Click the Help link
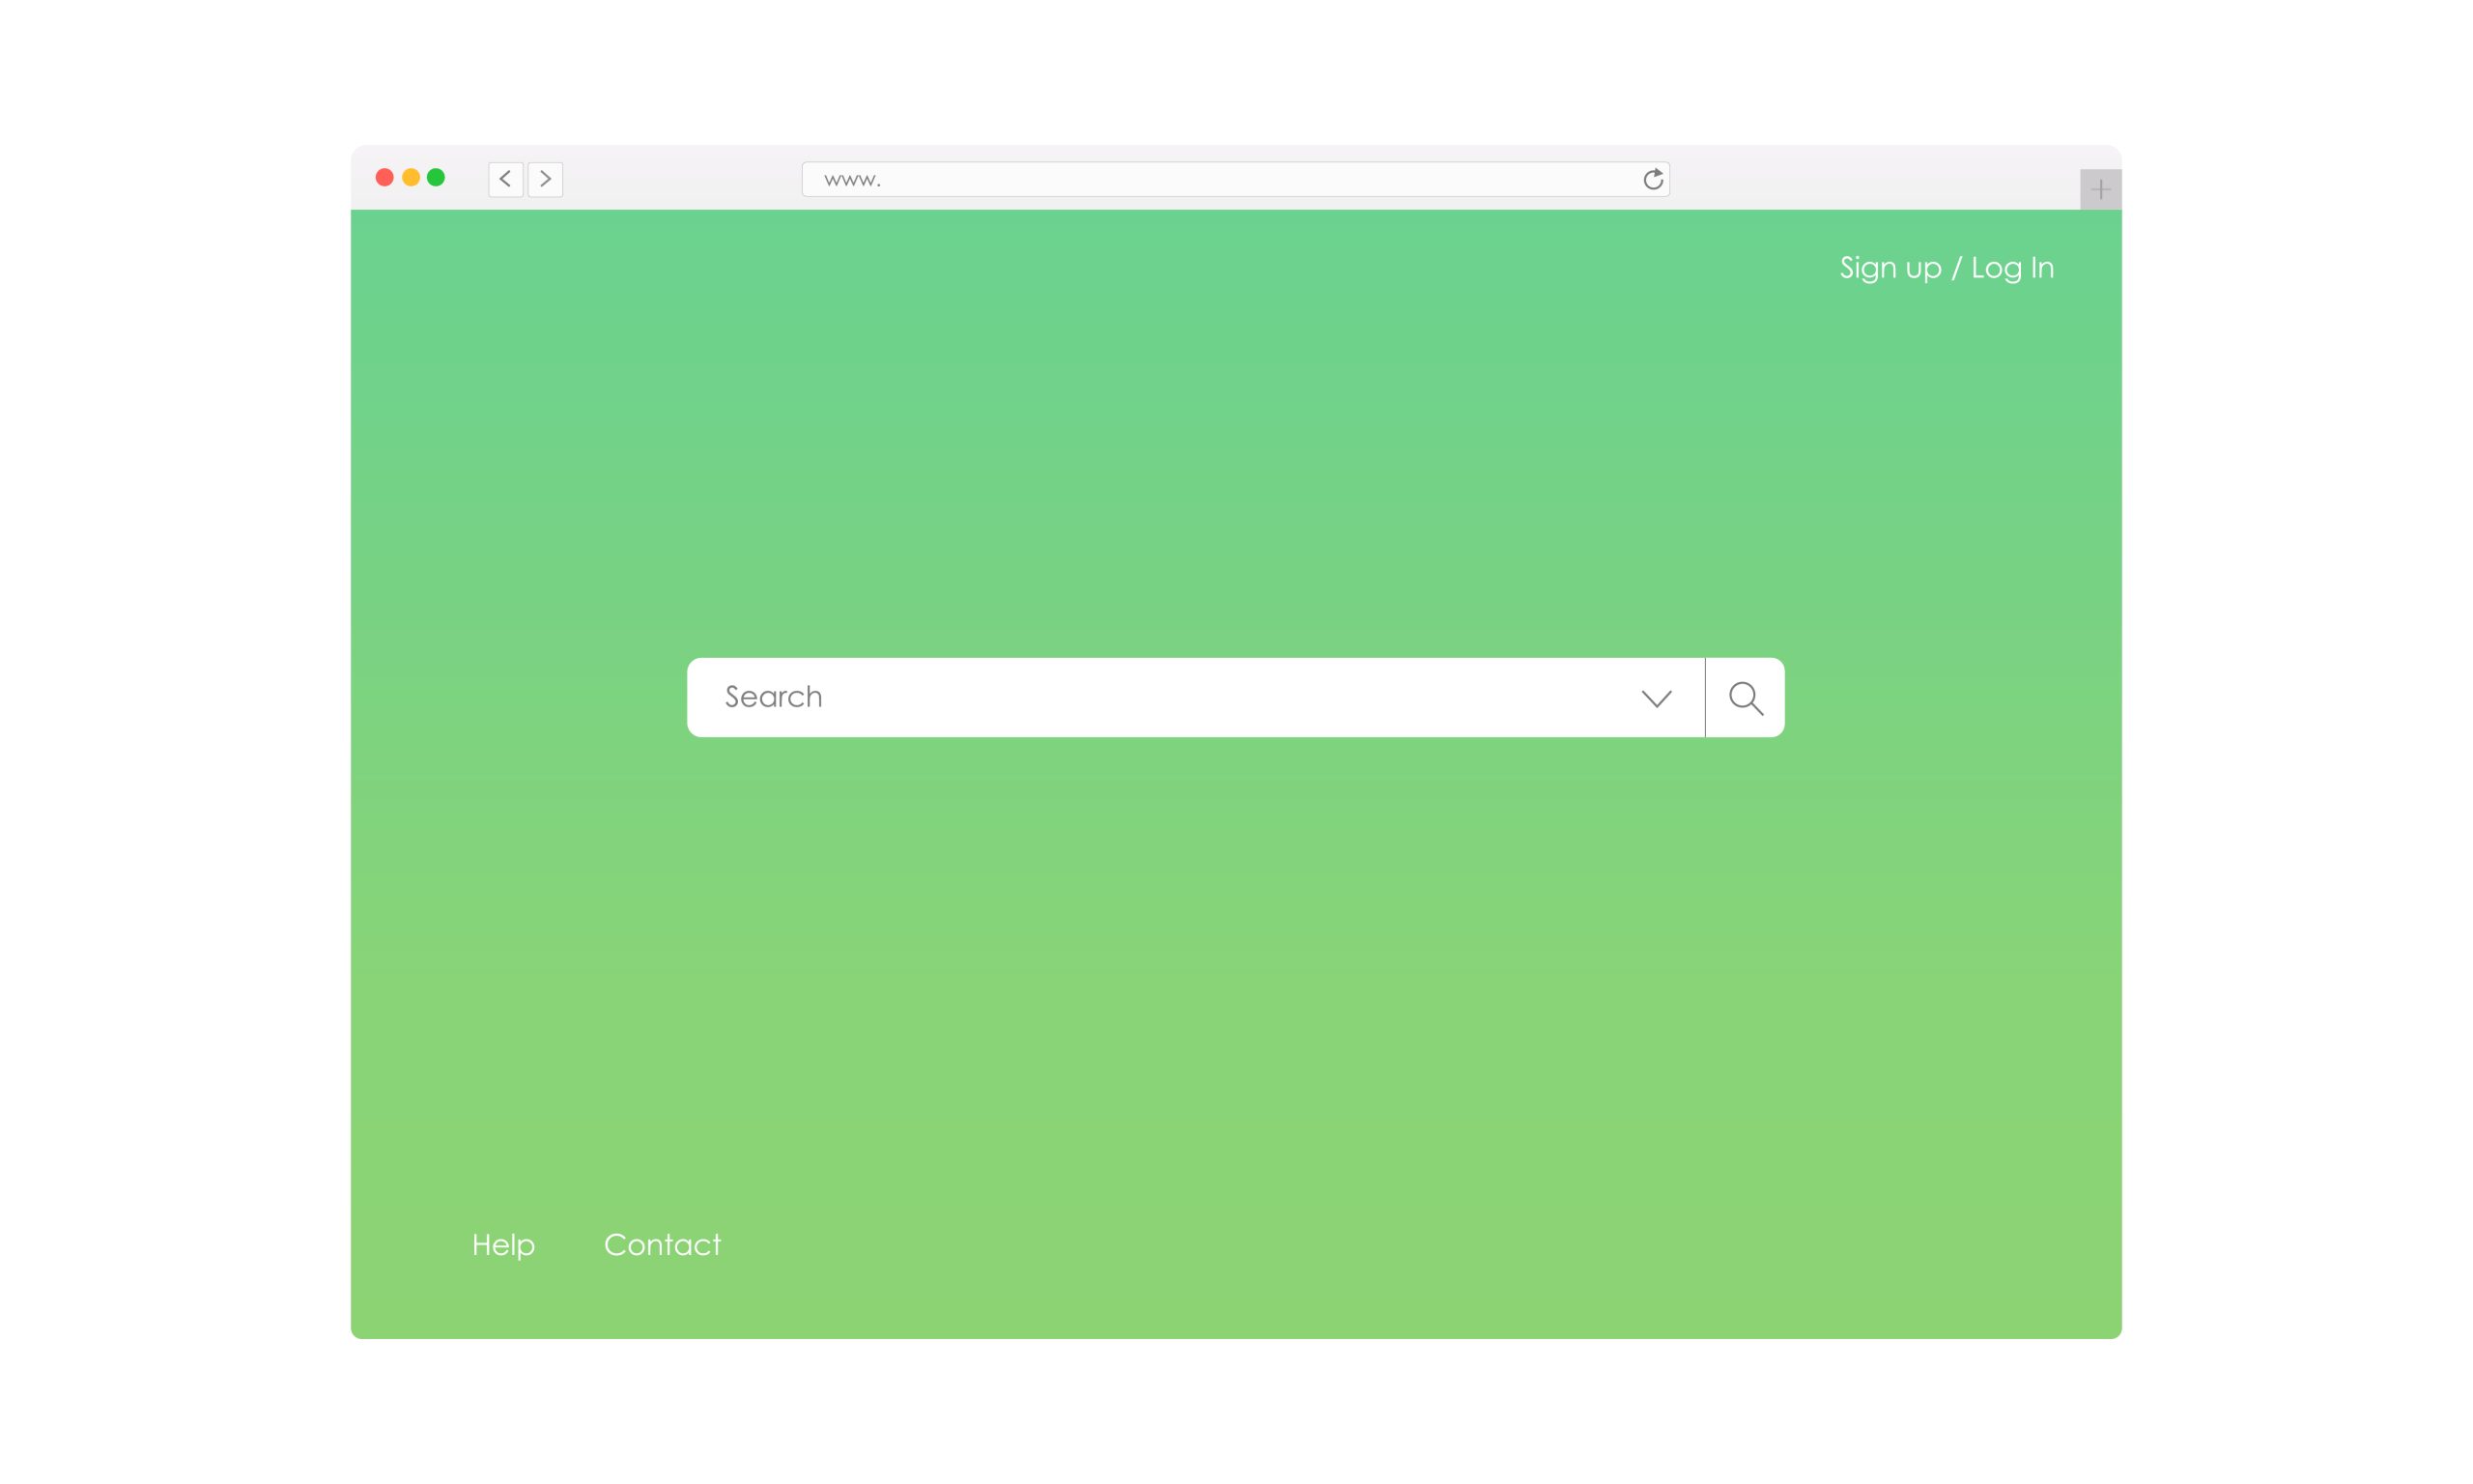 coord(501,1243)
